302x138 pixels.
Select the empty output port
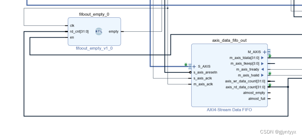tap(114, 31)
